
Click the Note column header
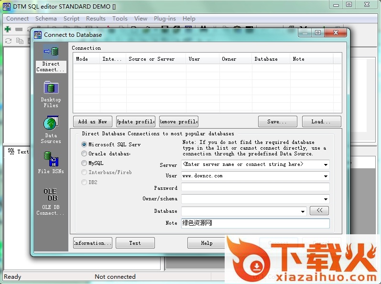(312, 59)
